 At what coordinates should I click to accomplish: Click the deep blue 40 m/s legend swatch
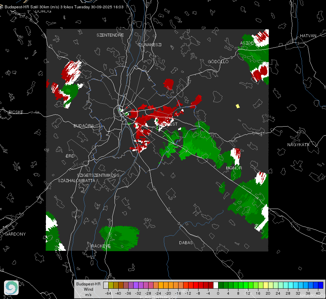point(321,285)
